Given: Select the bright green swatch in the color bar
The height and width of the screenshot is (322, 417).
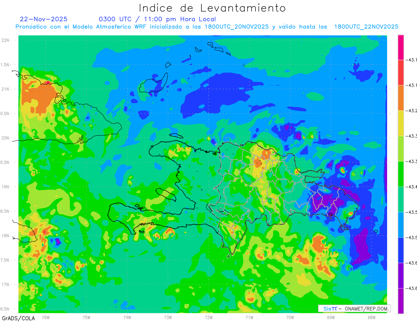Looking at the screenshot, I should [401, 174].
